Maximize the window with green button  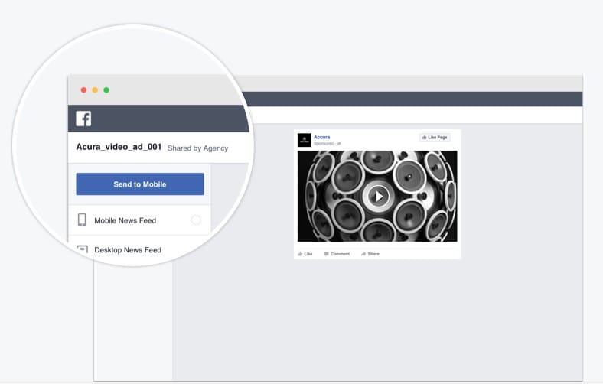pyautogui.click(x=106, y=90)
